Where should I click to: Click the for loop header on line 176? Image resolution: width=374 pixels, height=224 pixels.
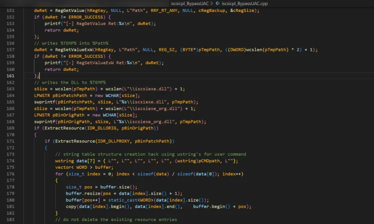pos(149,174)
